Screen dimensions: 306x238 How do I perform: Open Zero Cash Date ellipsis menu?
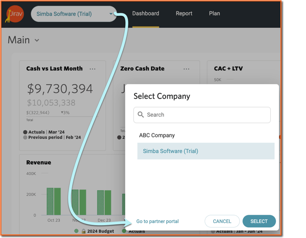point(186,69)
